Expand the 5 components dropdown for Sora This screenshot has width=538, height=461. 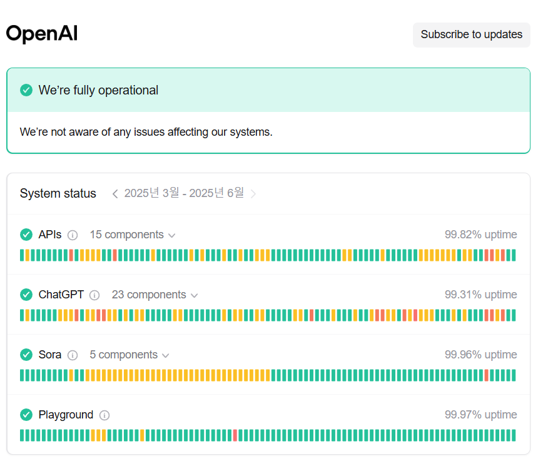coord(129,355)
